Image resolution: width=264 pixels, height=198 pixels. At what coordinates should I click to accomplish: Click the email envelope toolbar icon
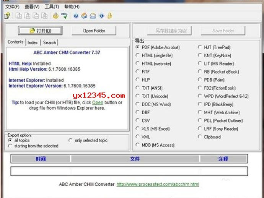93,16
